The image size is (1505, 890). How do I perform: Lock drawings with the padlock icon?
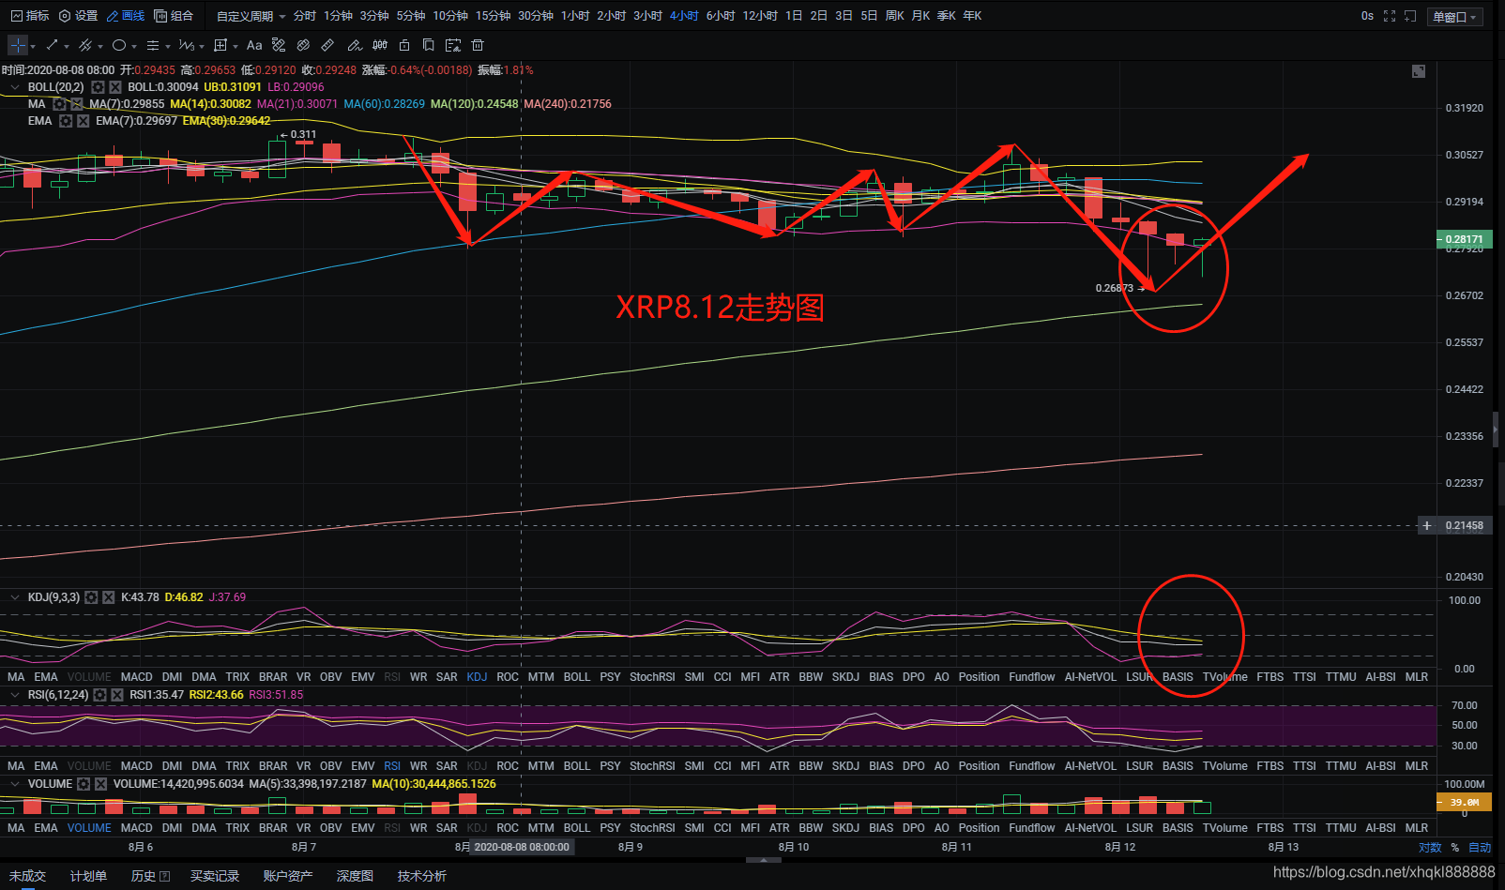click(x=404, y=45)
